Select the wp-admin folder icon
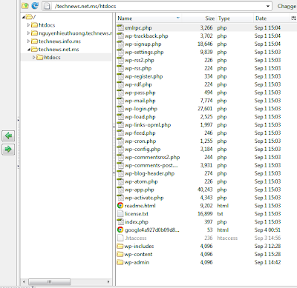297x288 pixels. [120, 262]
